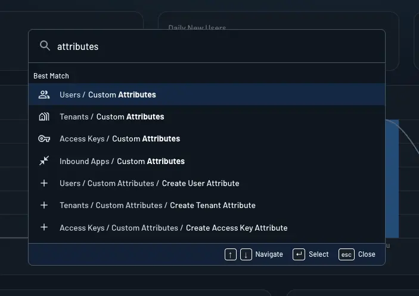Click the Users people icon
This screenshot has height=296, width=419.
coord(44,95)
